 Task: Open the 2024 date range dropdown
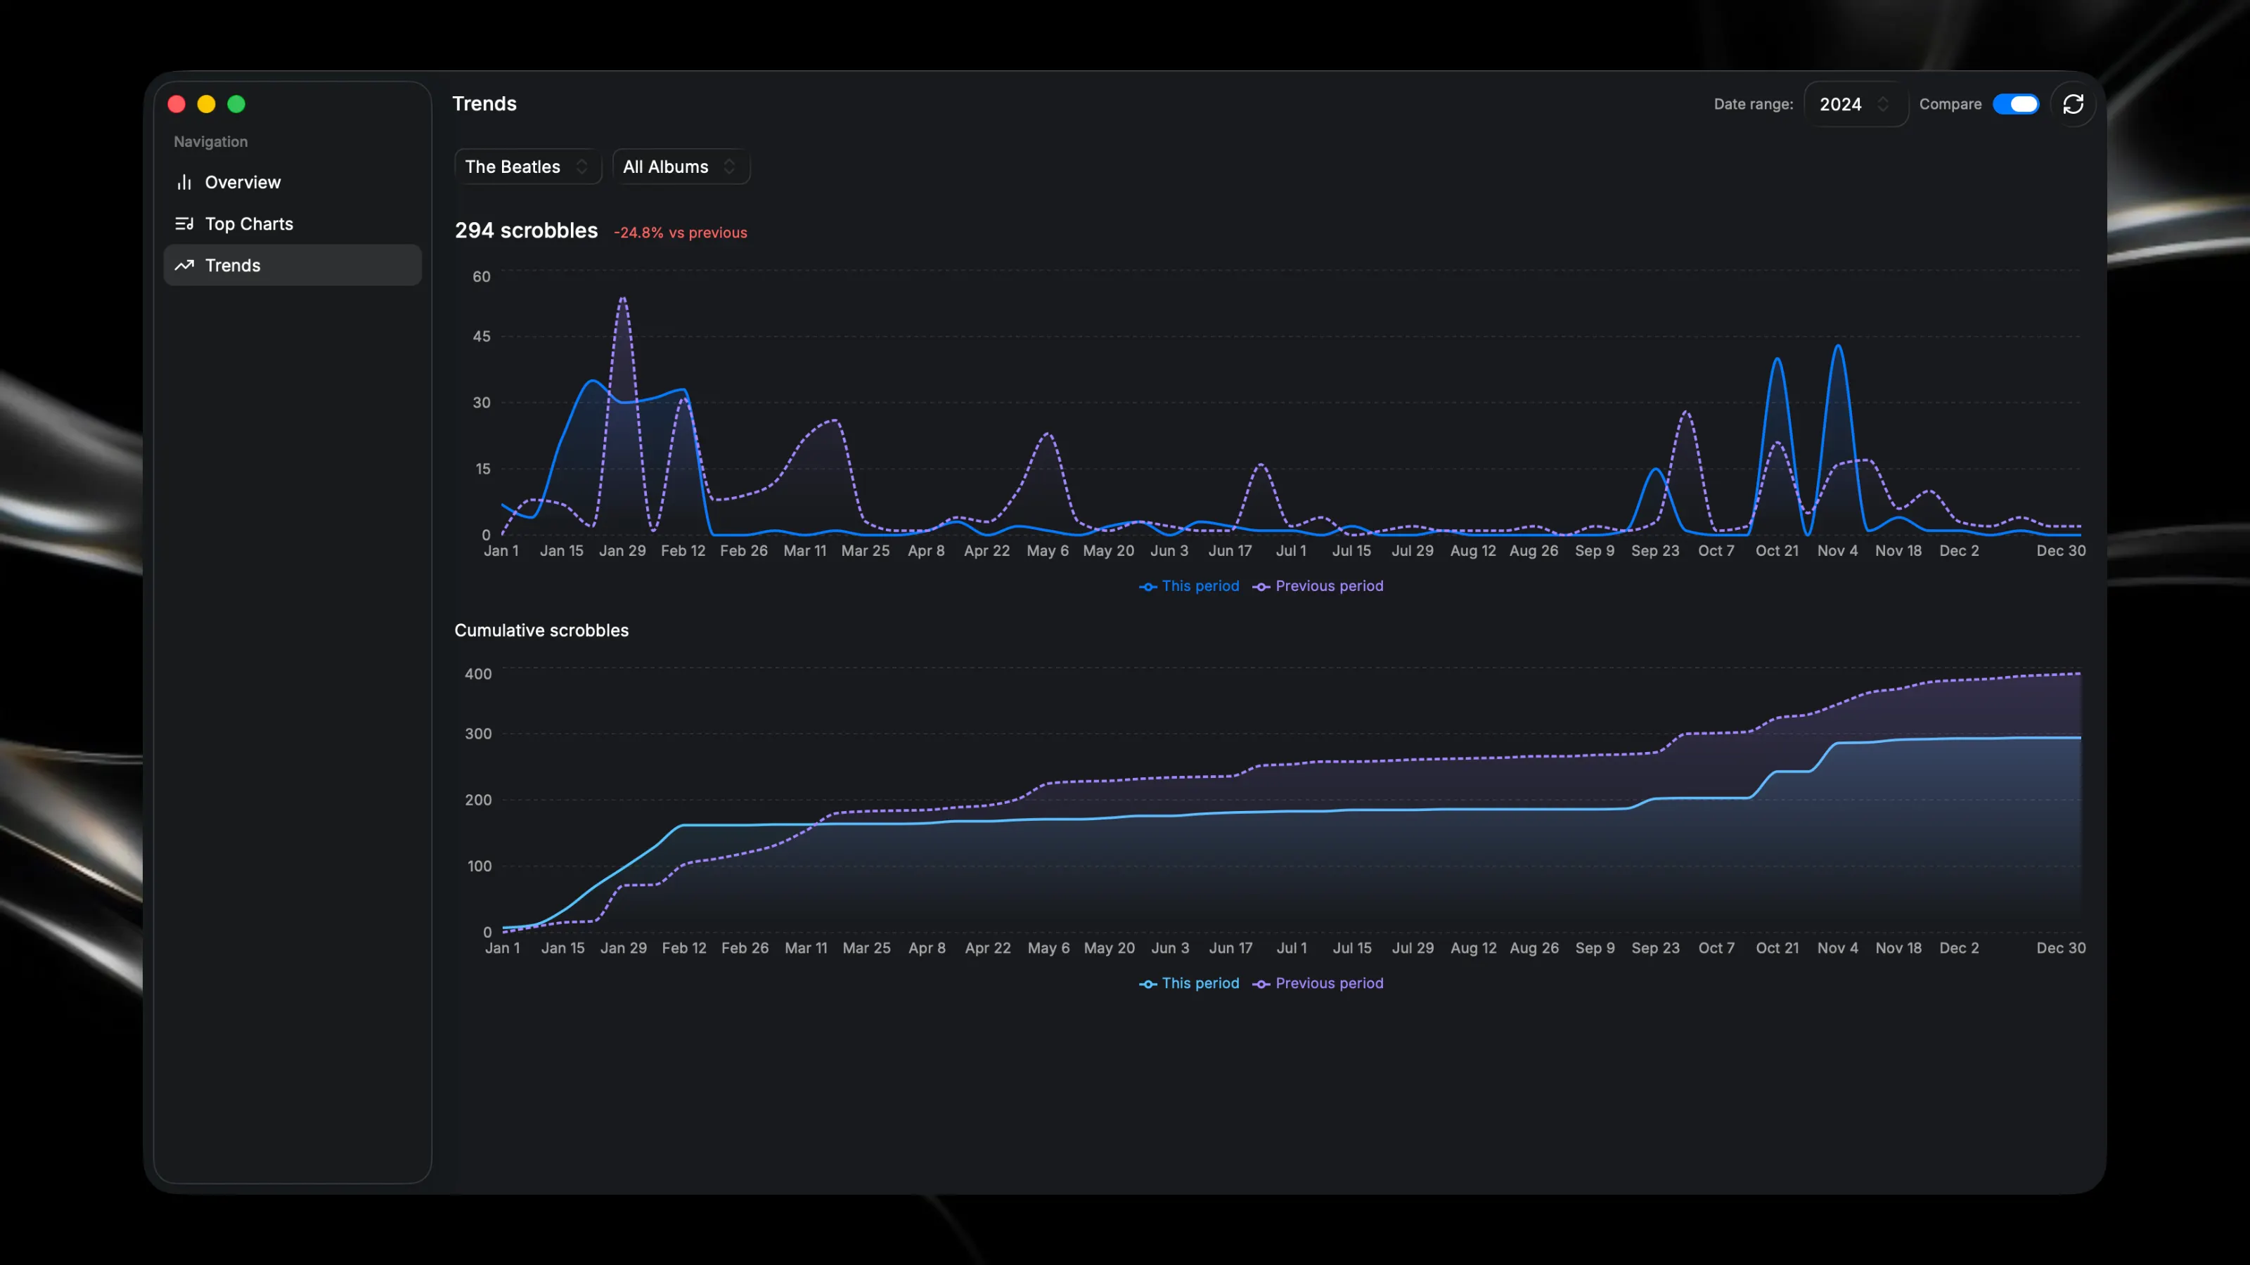click(1856, 104)
